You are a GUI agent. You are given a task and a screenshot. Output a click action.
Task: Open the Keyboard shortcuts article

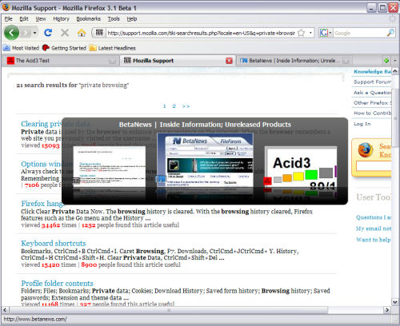54,243
